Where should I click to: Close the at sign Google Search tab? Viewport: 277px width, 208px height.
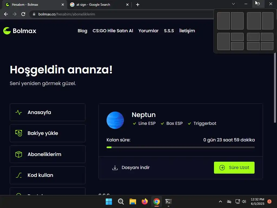[x=127, y=5]
